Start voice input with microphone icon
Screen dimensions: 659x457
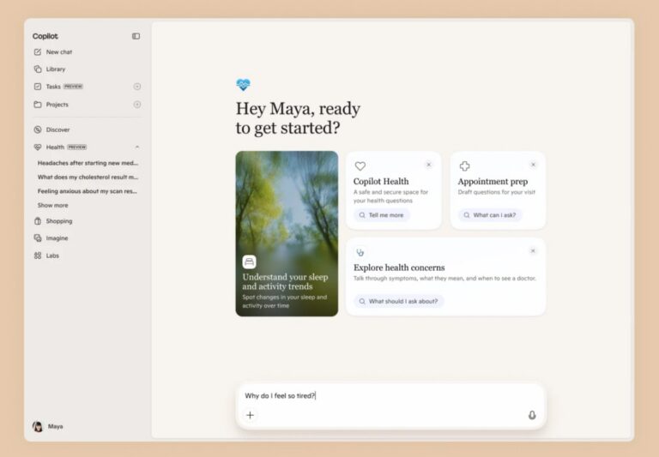(x=532, y=415)
